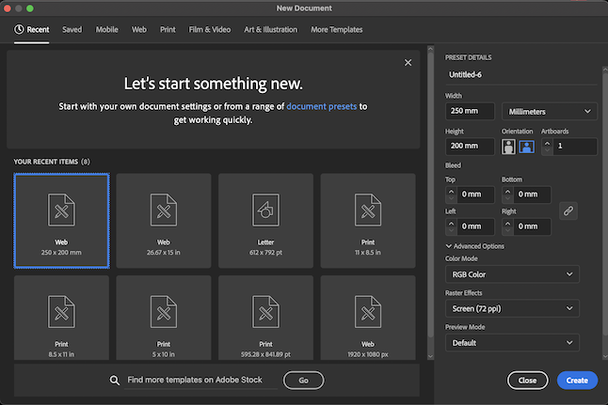Select the Print 595.28 x 841.89 pt preset
The height and width of the screenshot is (405, 608).
pyautogui.click(x=265, y=318)
